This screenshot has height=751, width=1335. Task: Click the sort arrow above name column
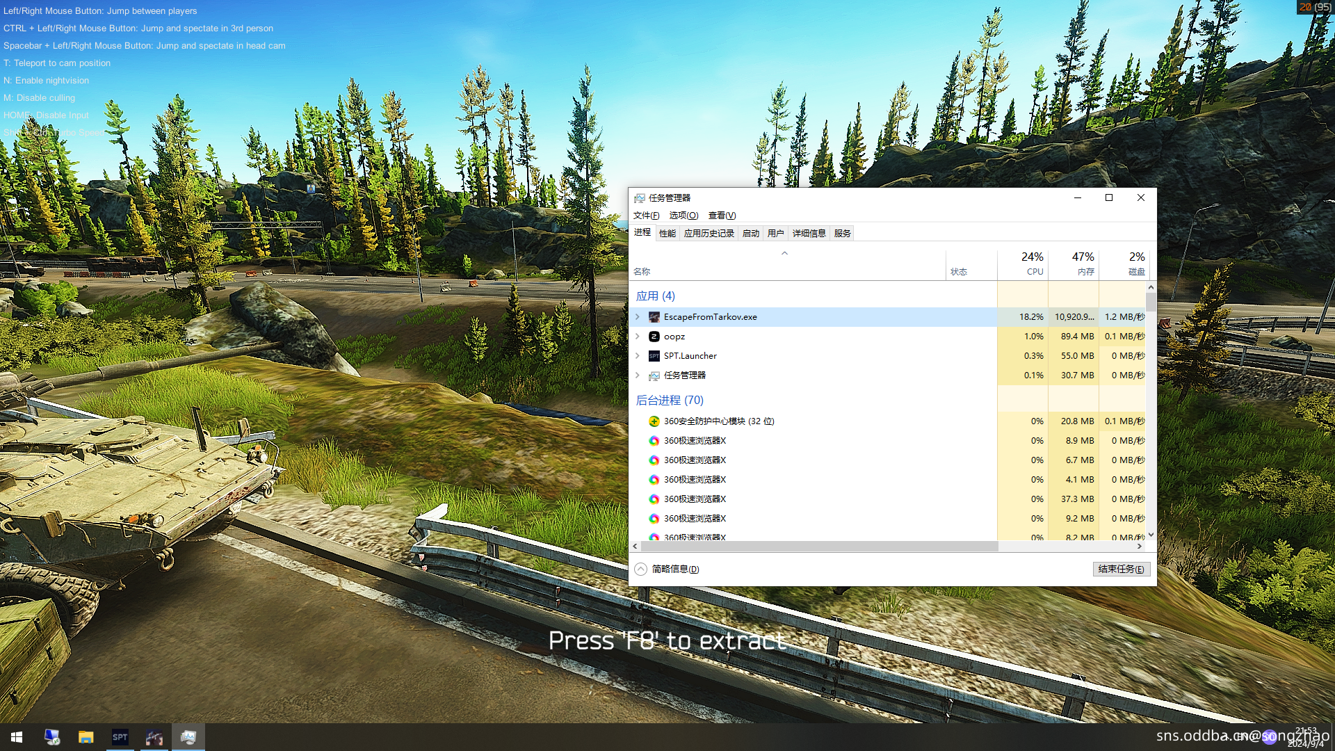[x=784, y=254]
